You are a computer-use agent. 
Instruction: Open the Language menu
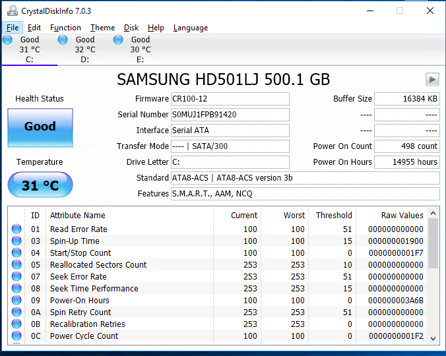(190, 28)
